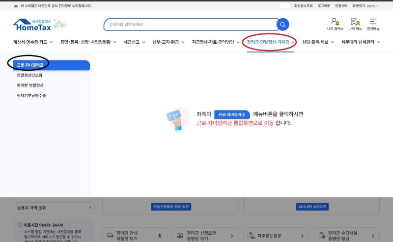The height and width of the screenshot is (242, 393).
Task: Expand 세무대리·납세관리 menu
Action: coord(361,42)
